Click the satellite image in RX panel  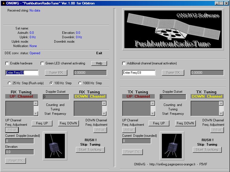55,146
